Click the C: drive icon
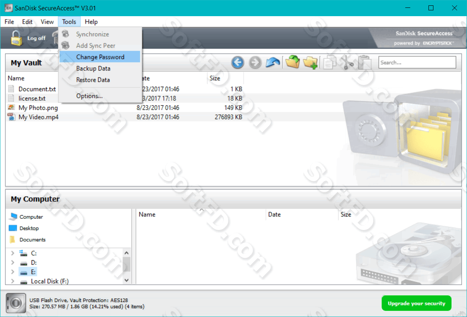 (23, 253)
